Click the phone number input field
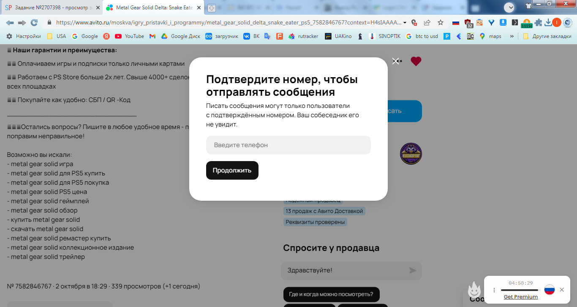The image size is (577, 307). click(288, 145)
